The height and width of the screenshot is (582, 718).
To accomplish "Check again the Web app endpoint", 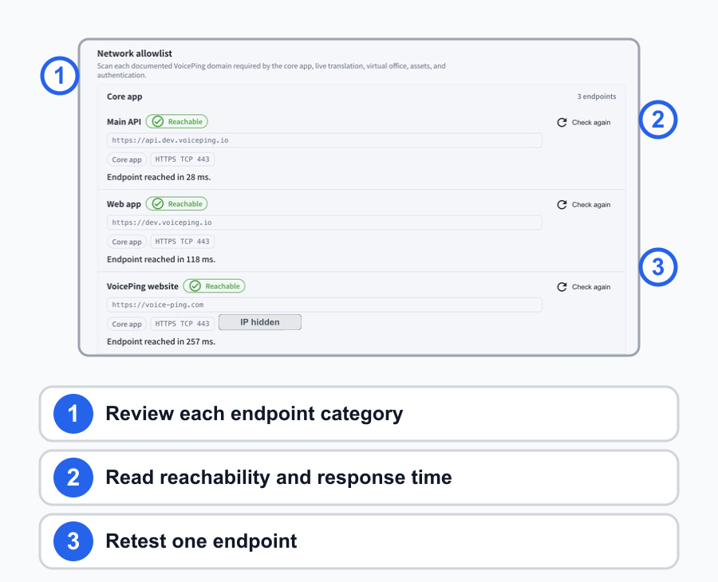I will tap(584, 205).
